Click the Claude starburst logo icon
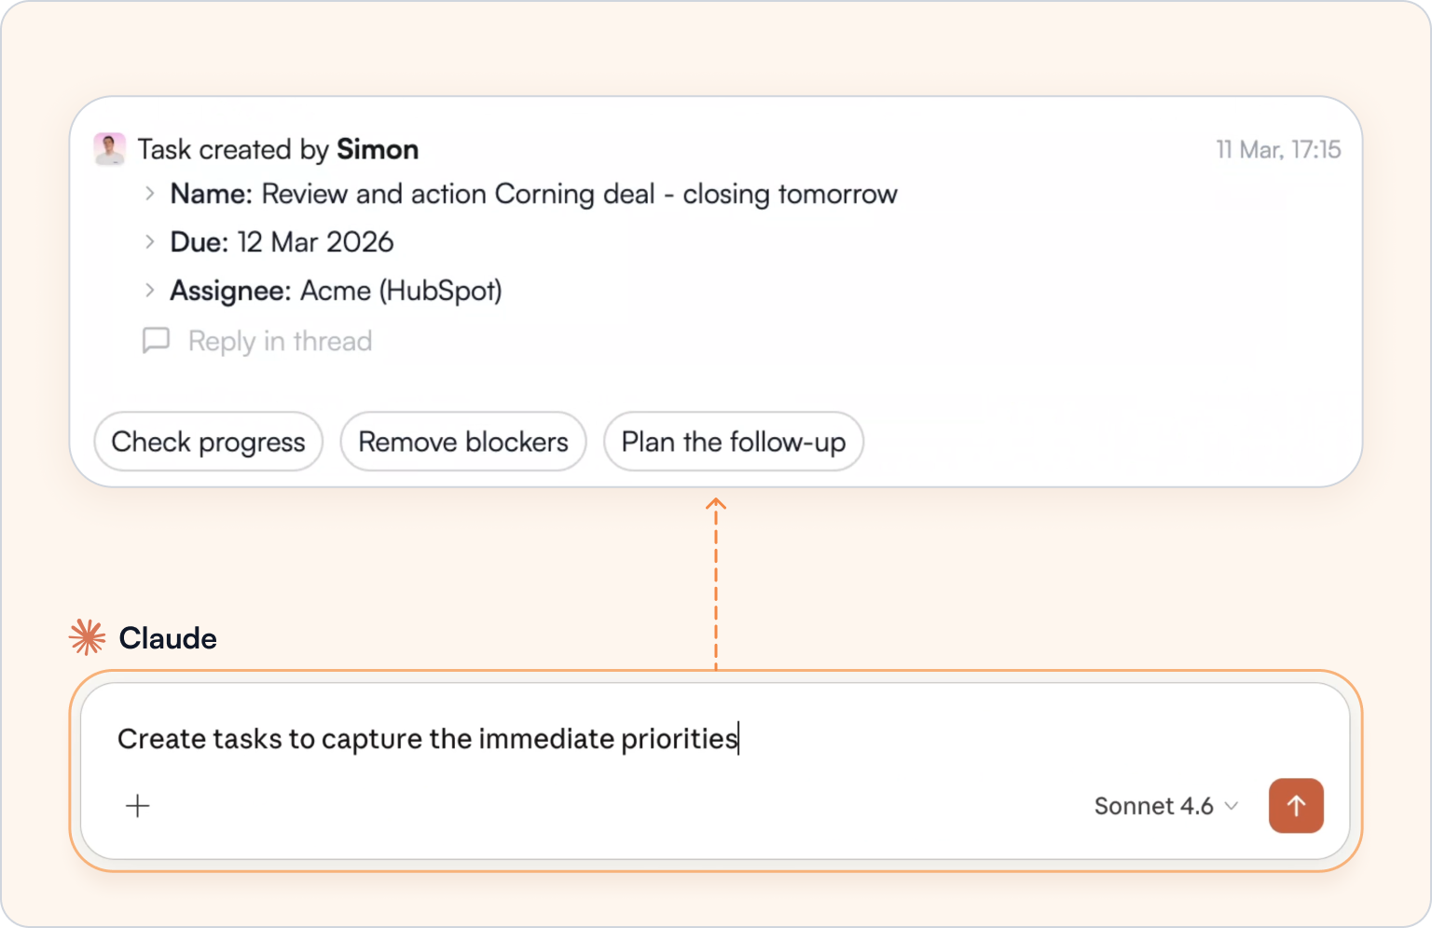Screen dimensions: 1432x928 pos(85,637)
